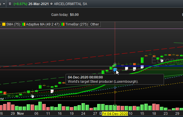Click the blue comment bubble icon on 04-Dec

pyautogui.click(x=115, y=70)
